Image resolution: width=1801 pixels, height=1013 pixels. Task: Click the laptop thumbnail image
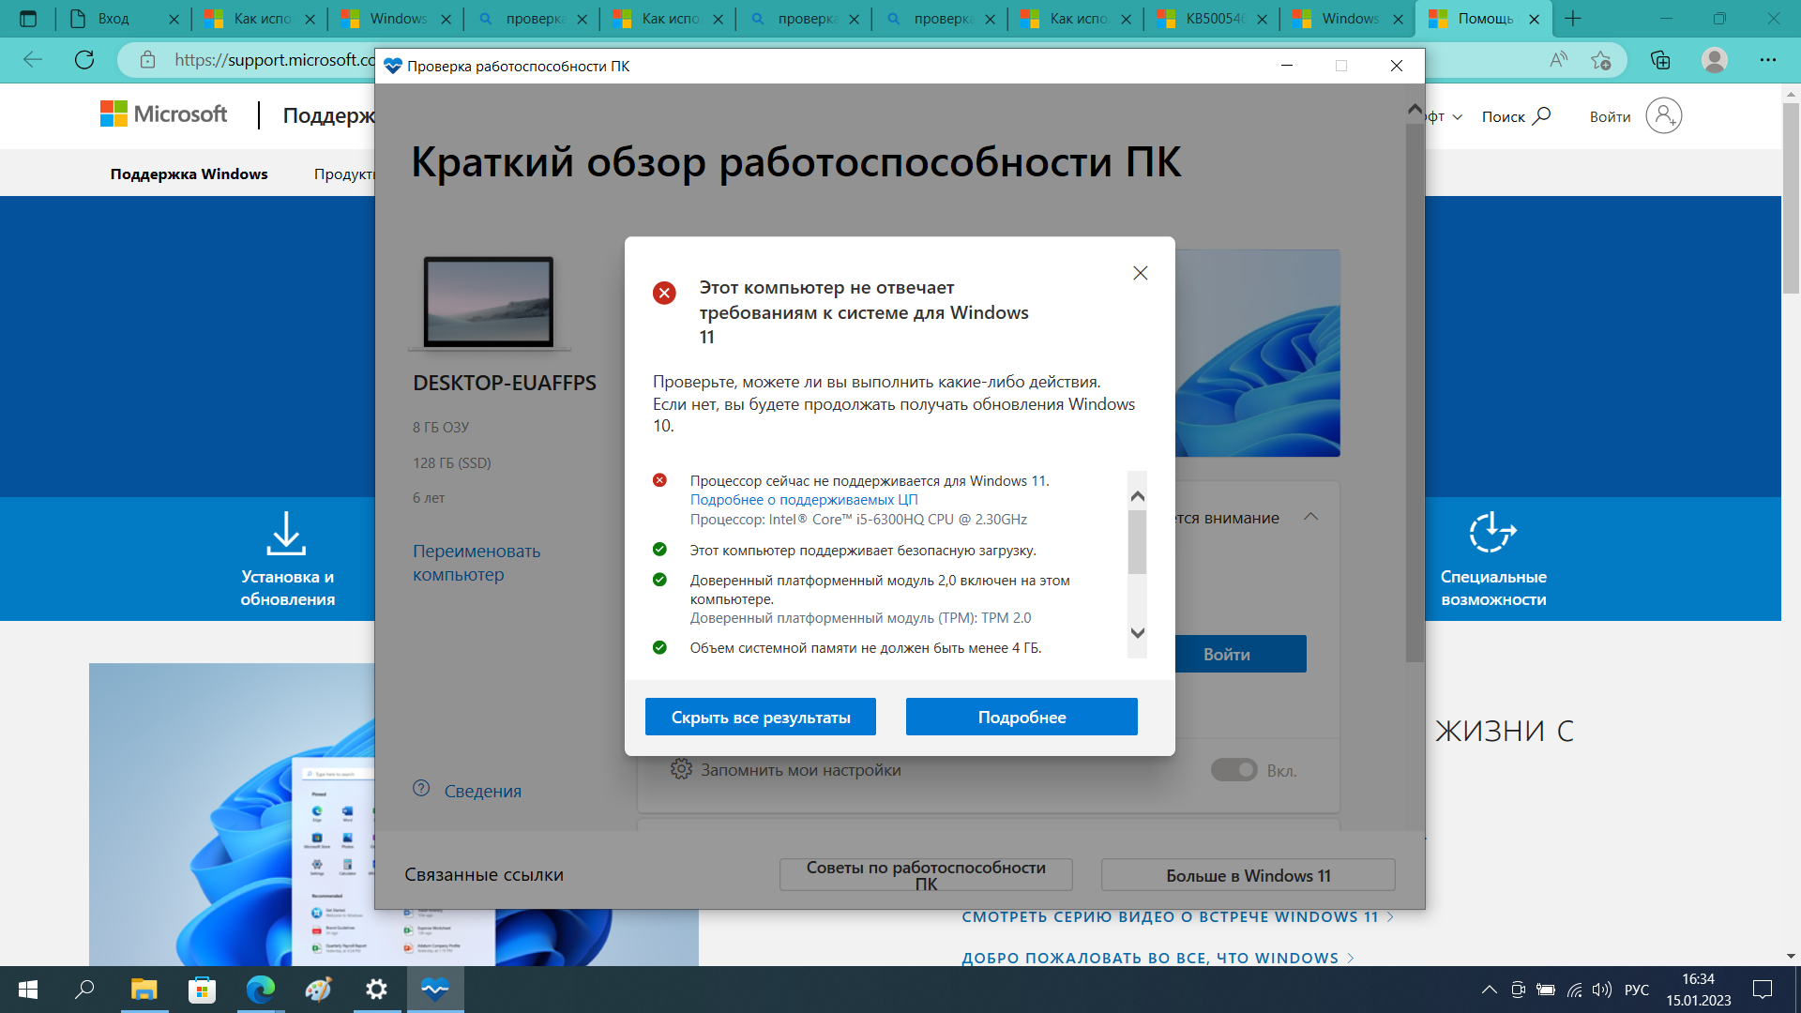click(489, 304)
